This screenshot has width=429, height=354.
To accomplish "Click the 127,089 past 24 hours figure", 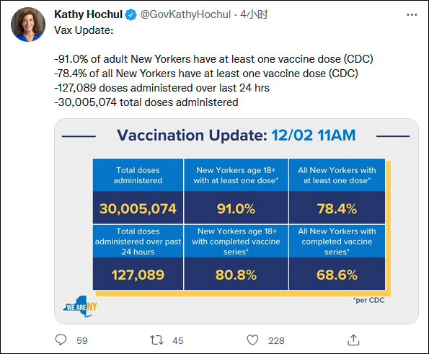I will pyautogui.click(x=138, y=275).
